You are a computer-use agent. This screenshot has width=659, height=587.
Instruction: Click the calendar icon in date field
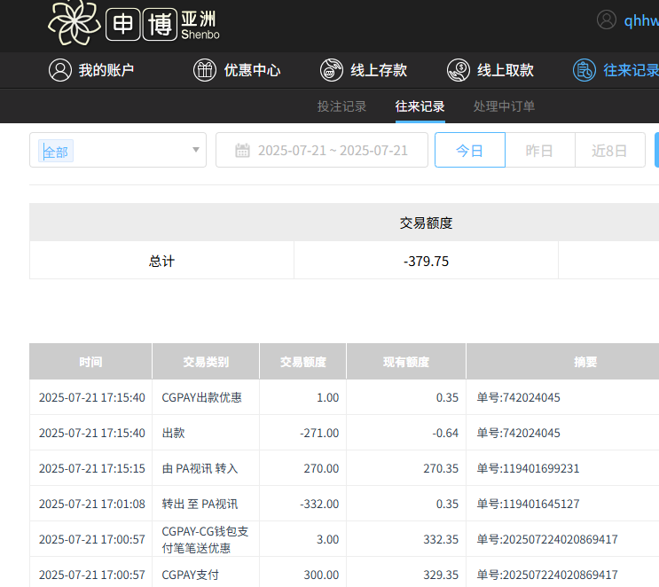pos(242,151)
